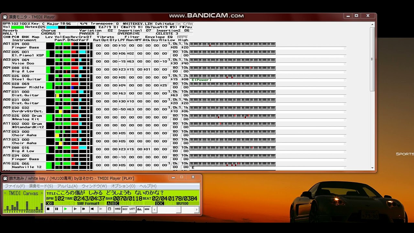Viewport: 414px width, 233px height.
Task: Click the position slider left arrow
Action: 155,210
